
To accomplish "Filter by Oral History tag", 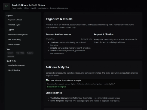I will pyautogui.click(x=20, y=53).
